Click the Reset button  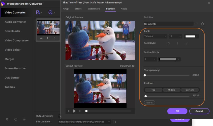pyautogui.click(x=149, y=102)
